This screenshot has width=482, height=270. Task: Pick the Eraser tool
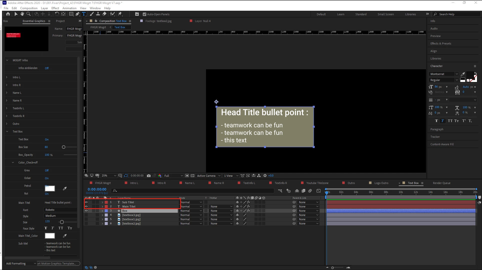click(x=104, y=14)
